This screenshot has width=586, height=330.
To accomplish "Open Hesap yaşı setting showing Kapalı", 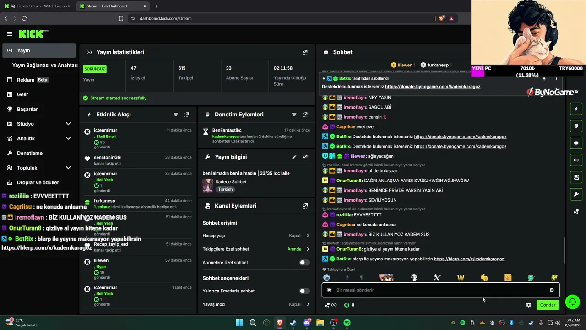I will pos(256,236).
